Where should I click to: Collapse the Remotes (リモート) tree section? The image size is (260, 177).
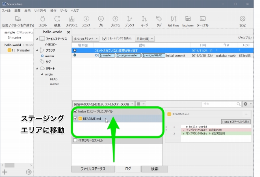point(37,69)
